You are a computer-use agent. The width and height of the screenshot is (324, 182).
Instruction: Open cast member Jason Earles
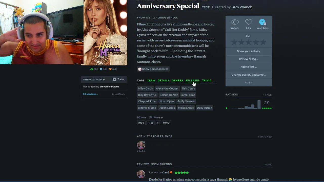(x=167, y=108)
